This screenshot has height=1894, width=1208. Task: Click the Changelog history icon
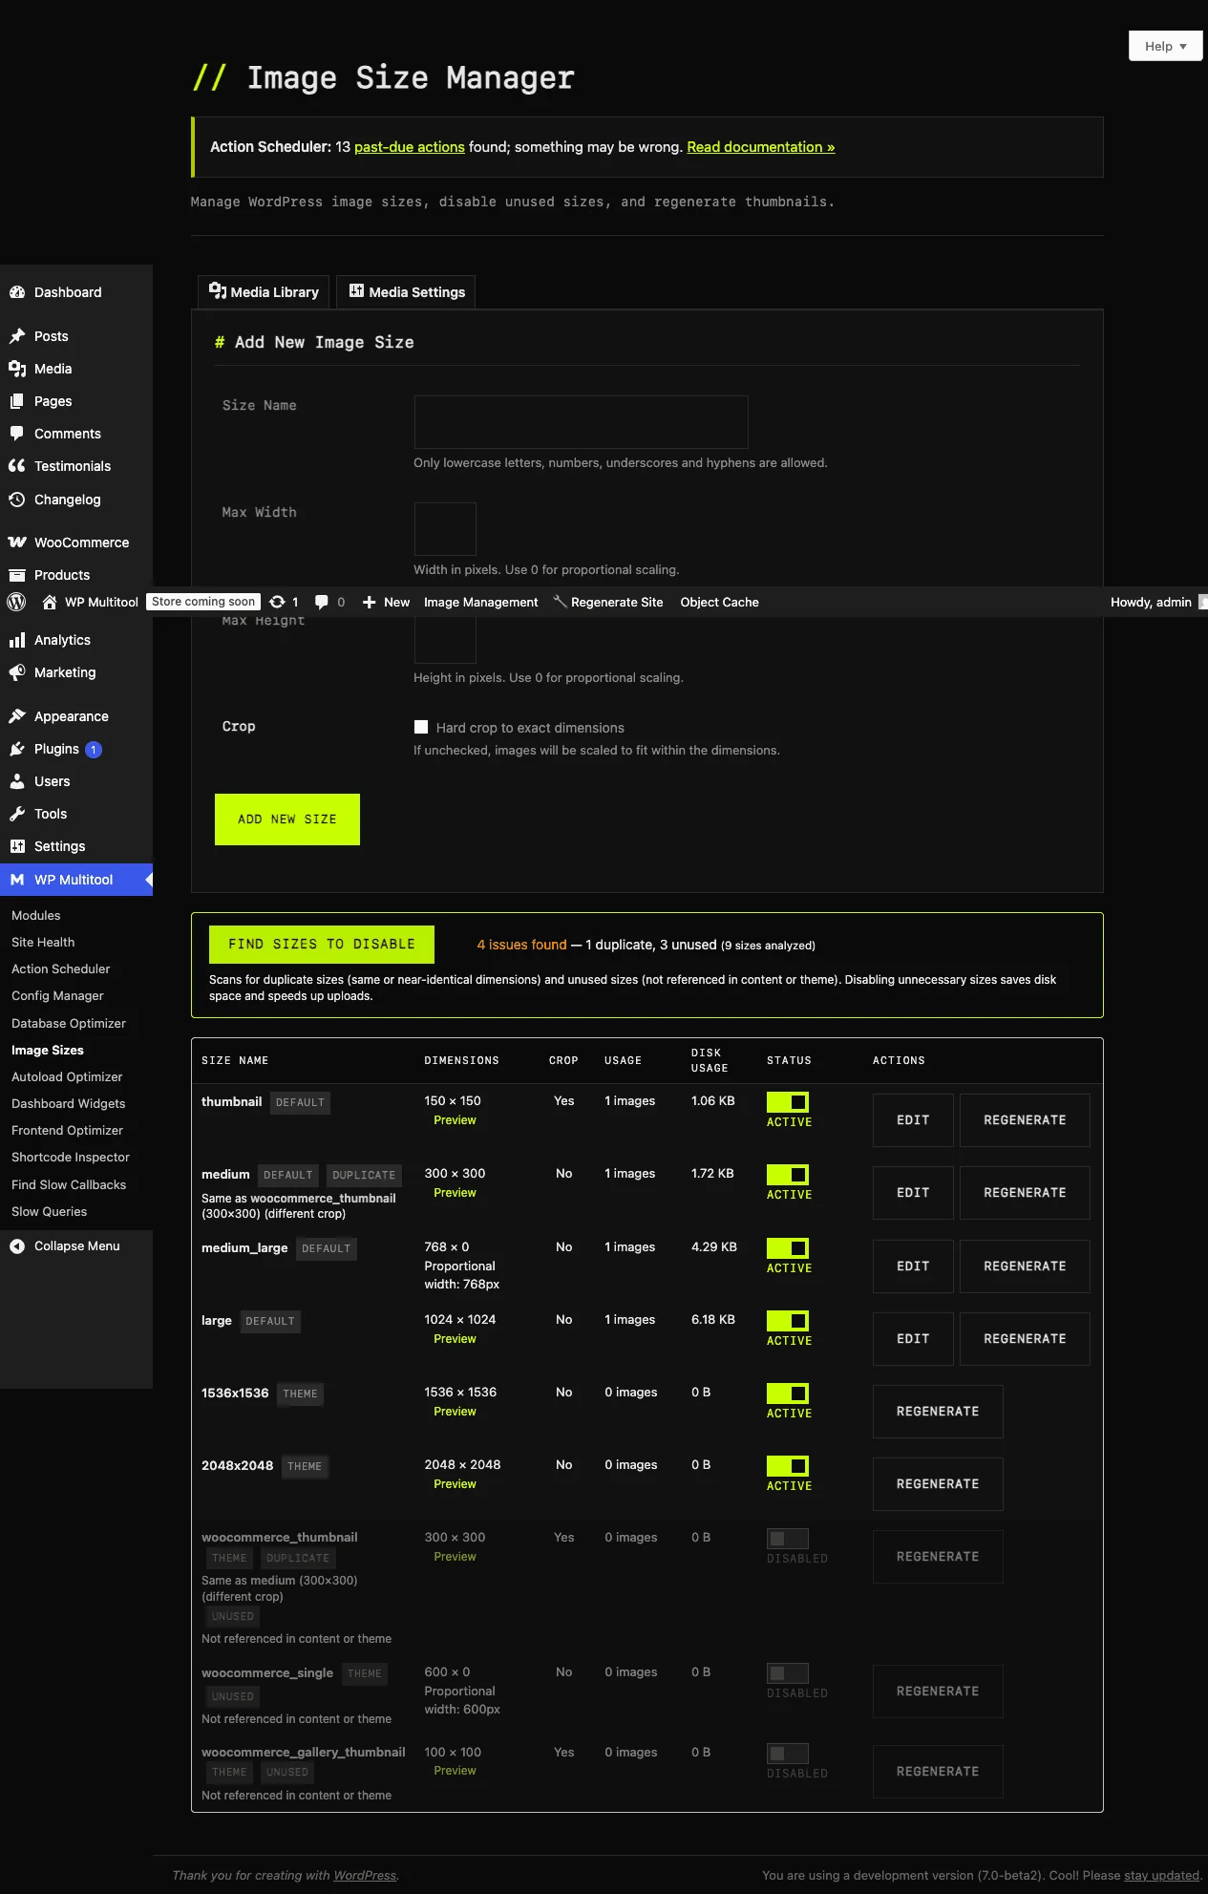pos(17,500)
